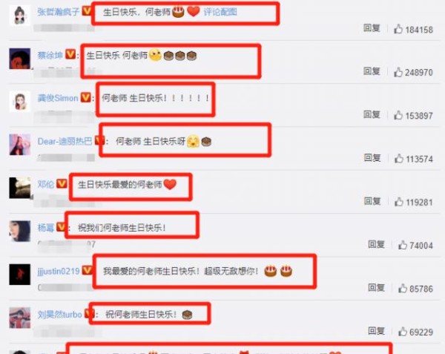This screenshot has height=354, width=445.
Task: Like the comment with 184158 likes
Action: [x=398, y=29]
